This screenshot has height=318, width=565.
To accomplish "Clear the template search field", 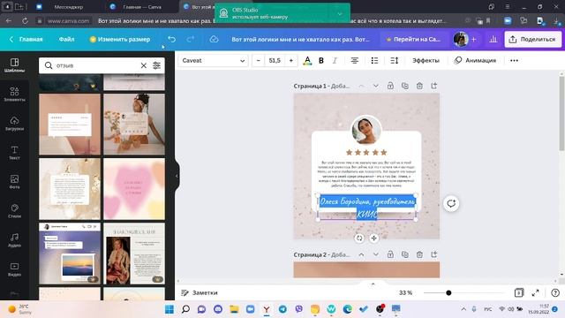I will [143, 65].
